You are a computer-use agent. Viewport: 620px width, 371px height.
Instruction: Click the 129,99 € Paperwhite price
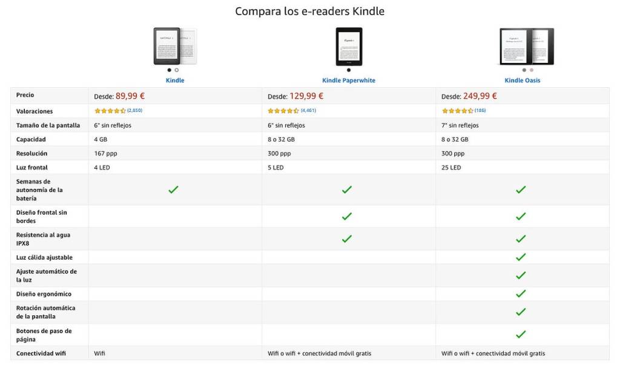(306, 96)
